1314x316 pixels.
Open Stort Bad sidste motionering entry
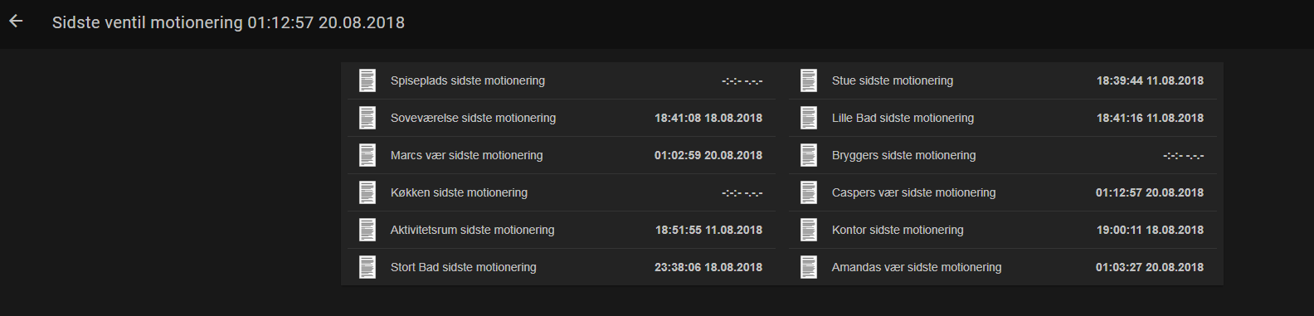pos(562,267)
